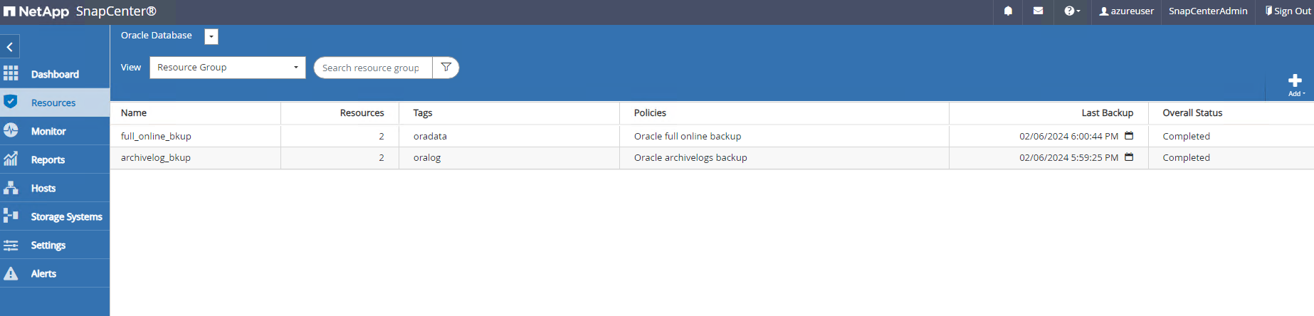1314x316 pixels.
Task: Click calendar icon beside full_online_bkup backup date
Action: (1129, 136)
